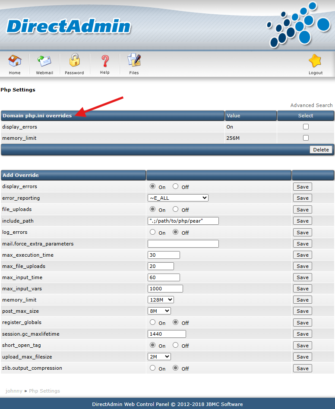
Task: Set short_open_tag radio to Off
Action: pos(176,345)
